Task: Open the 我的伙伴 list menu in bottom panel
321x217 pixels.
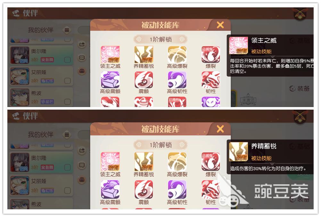Action: pyautogui.click(x=67, y=135)
